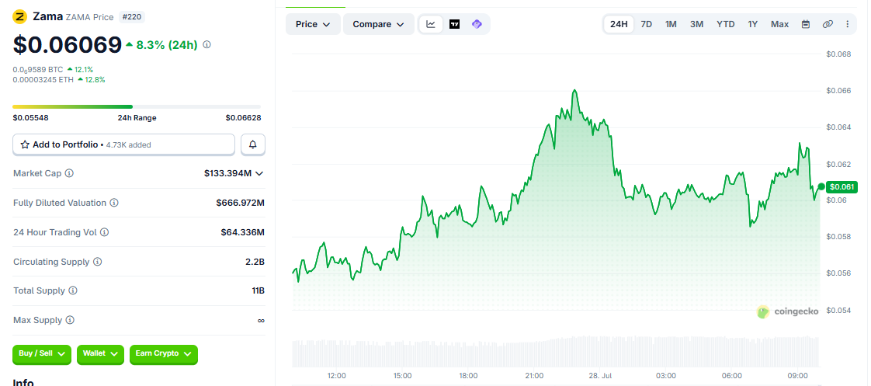Click the 0.00003245 ETH price text
The width and height of the screenshot is (871, 386).
(x=43, y=79)
